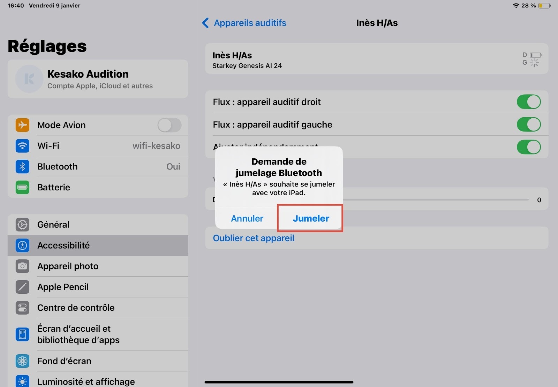The width and height of the screenshot is (558, 387).
Task: Tap the Wi-Fi icon in Settings sidebar
Action: click(x=22, y=146)
